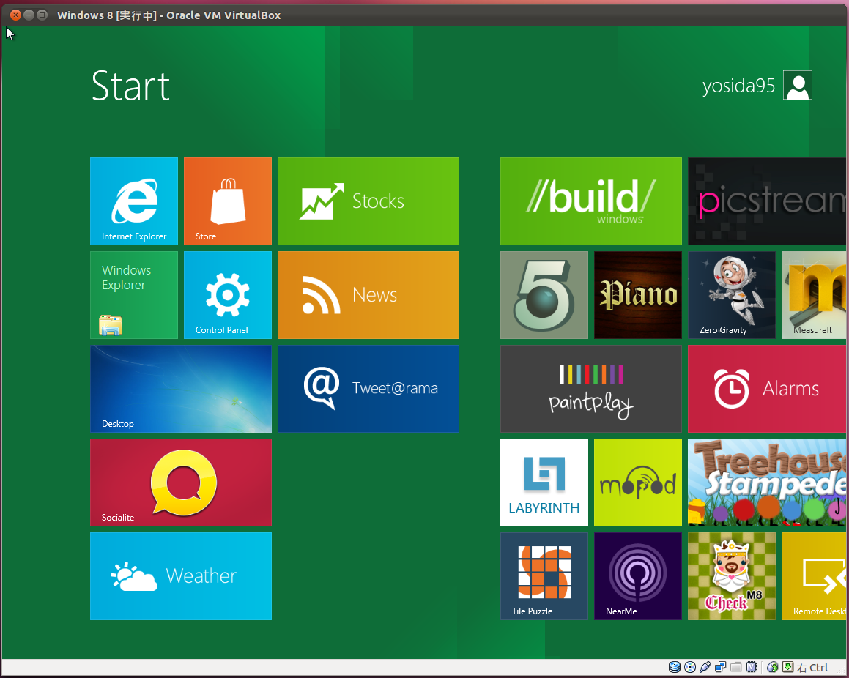This screenshot has height=678, width=849.
Task: Click the VirtualBox optical disk status icon
Action: point(689,667)
